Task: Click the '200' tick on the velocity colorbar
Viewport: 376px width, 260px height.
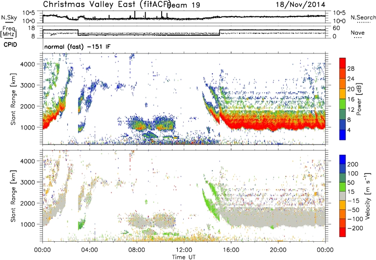Action: click(352, 164)
